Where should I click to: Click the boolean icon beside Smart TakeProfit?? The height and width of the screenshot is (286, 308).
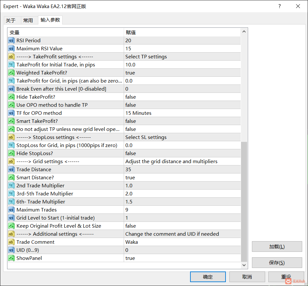click(x=11, y=121)
